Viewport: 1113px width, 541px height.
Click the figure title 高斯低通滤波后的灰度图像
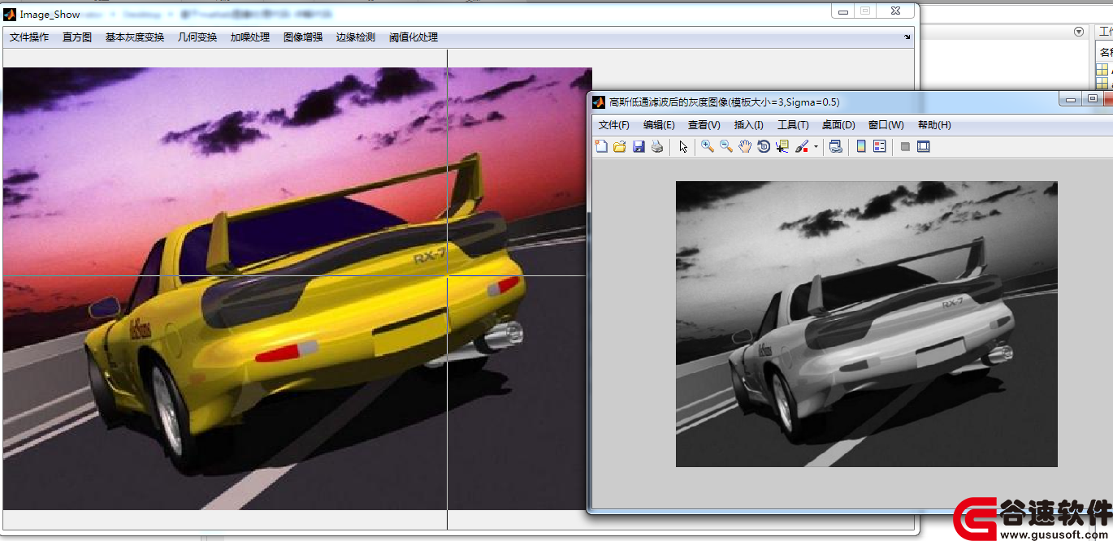725,102
